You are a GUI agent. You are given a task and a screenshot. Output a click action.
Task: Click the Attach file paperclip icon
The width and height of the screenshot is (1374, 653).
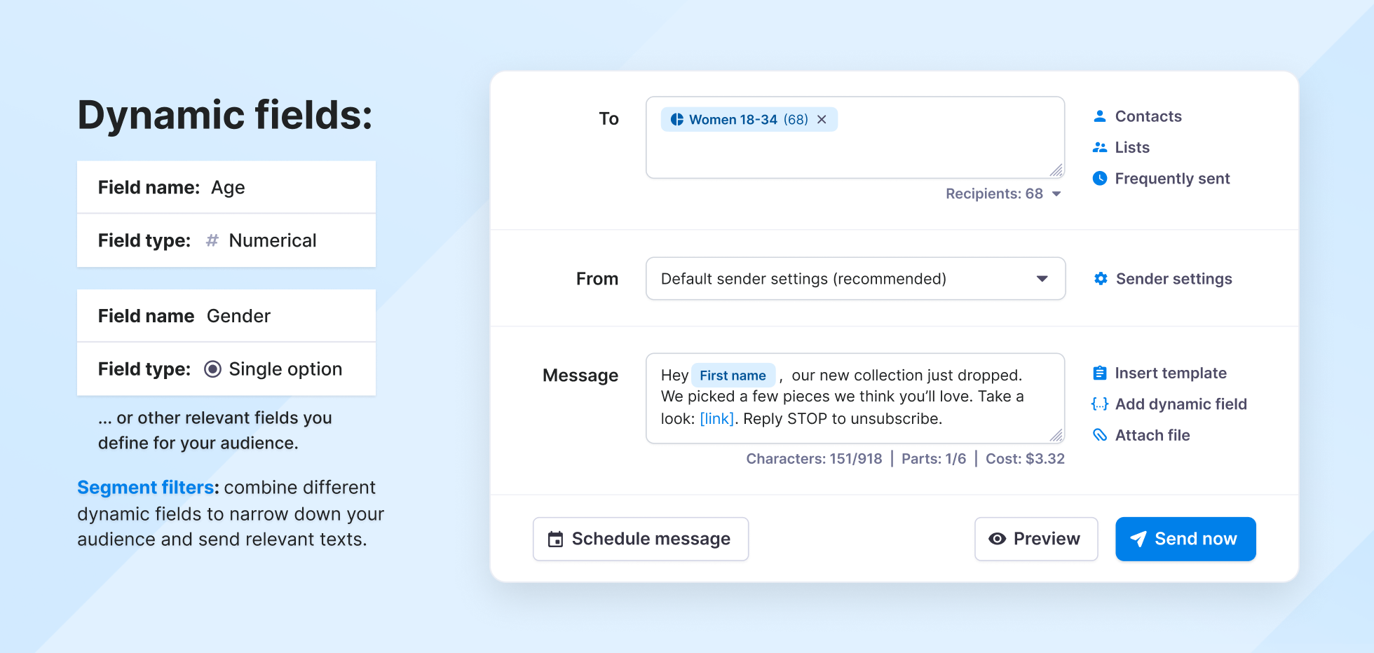tap(1100, 435)
